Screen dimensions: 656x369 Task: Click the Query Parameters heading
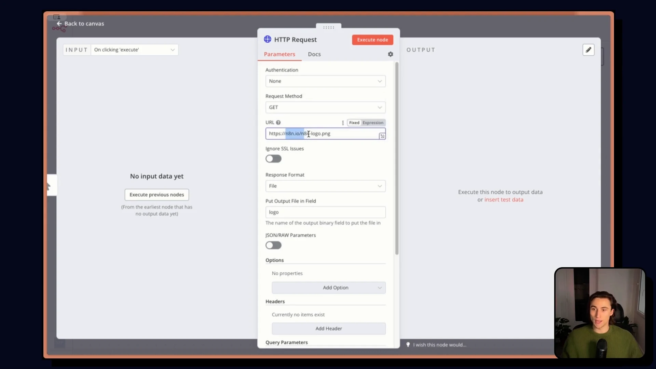tap(287, 342)
